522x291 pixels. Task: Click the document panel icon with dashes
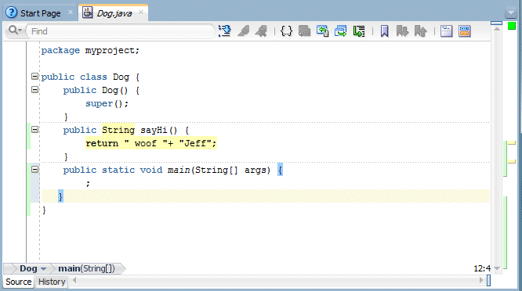click(x=446, y=31)
